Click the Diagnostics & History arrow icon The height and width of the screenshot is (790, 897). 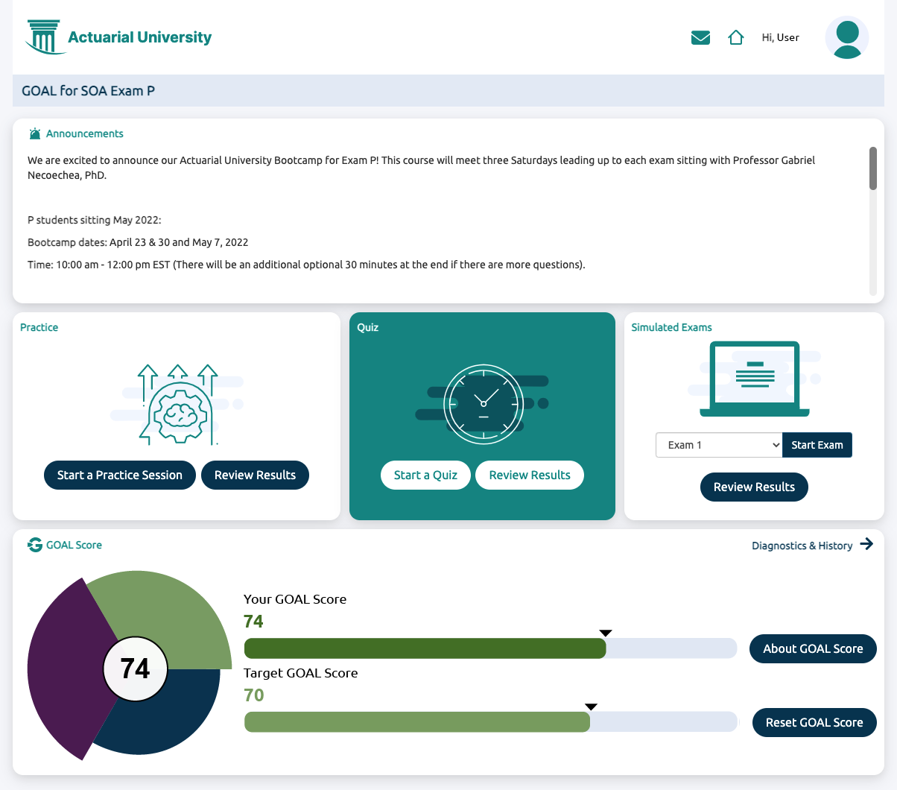click(866, 544)
